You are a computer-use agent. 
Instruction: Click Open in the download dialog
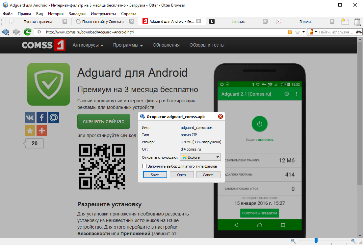pos(182,174)
